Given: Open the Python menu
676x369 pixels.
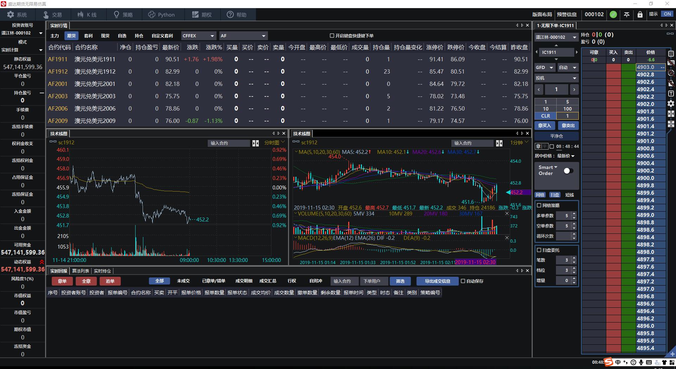Looking at the screenshot, I should coord(161,15).
